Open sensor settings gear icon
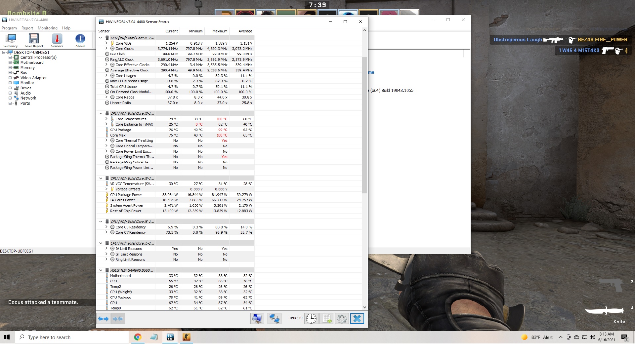 click(x=342, y=319)
